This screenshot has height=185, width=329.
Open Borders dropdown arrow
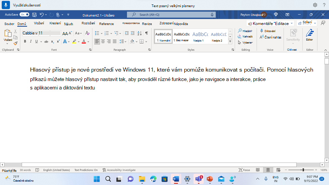click(x=146, y=42)
